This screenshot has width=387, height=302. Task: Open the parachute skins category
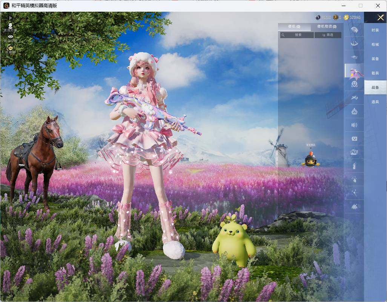pyautogui.click(x=354, y=30)
